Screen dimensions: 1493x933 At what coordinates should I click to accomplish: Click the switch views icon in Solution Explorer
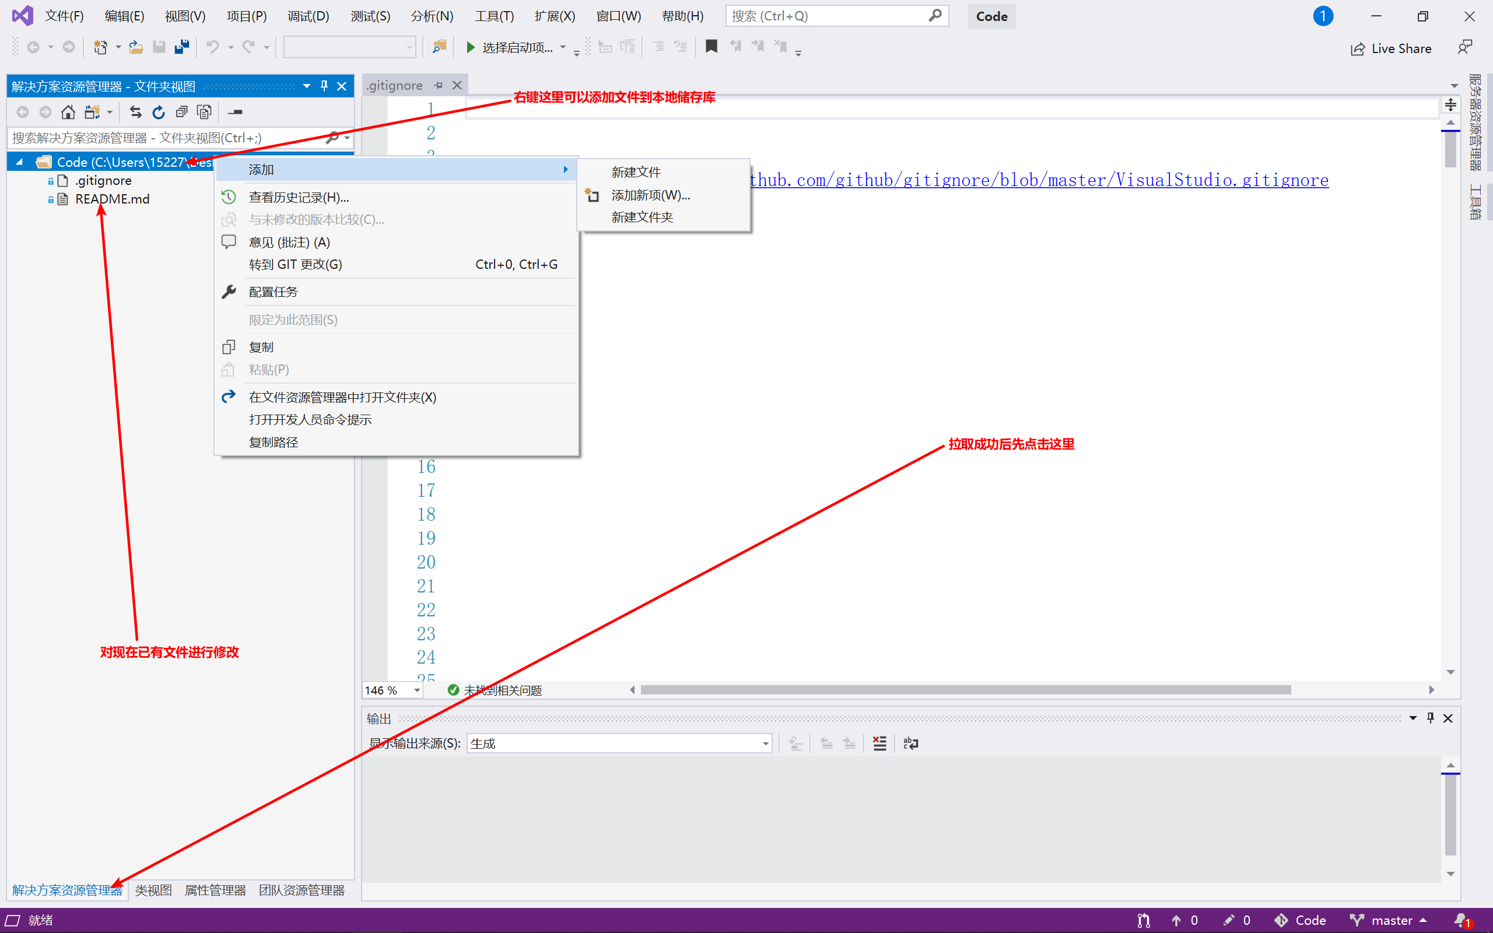click(x=93, y=112)
